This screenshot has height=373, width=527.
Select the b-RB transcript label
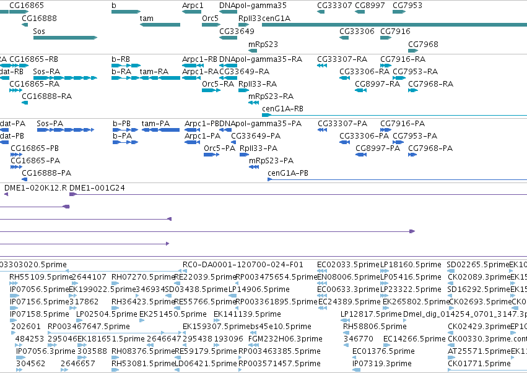[x=121, y=59]
